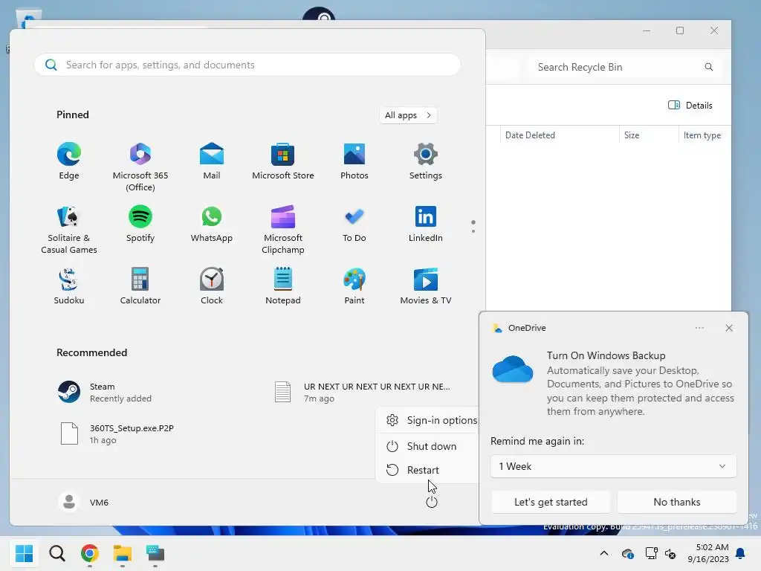
Task: Click Let's get started in OneDrive
Action: (x=551, y=502)
